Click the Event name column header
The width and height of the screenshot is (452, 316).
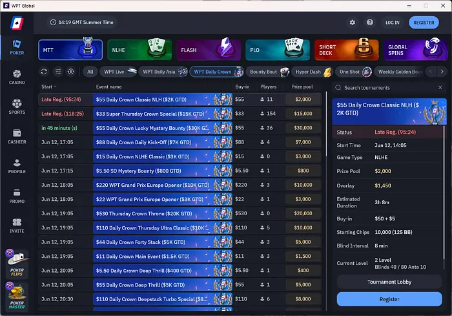tap(108, 87)
